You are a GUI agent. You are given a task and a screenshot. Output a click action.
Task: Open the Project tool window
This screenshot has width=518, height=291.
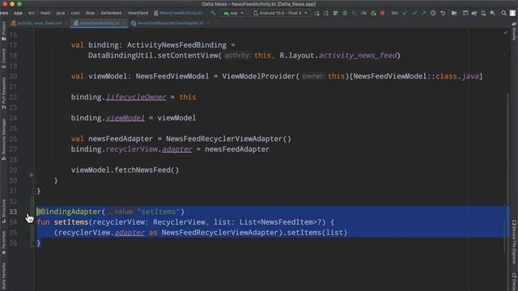click(x=3, y=31)
